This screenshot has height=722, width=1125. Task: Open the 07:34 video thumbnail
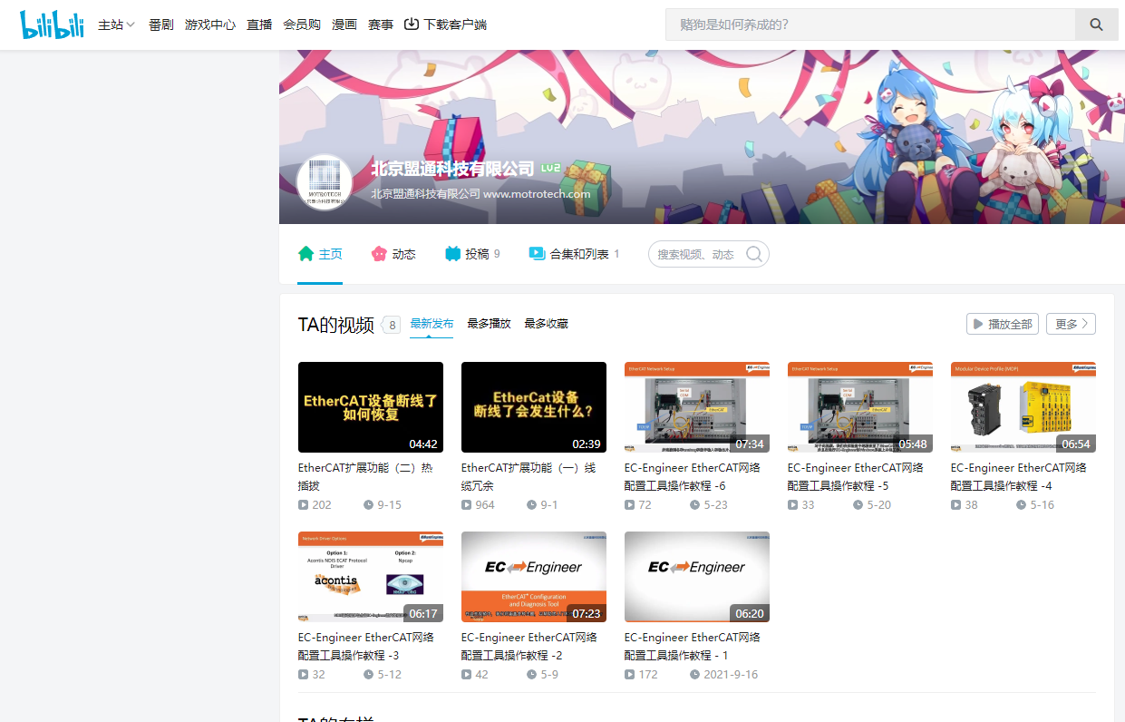pyautogui.click(x=697, y=407)
